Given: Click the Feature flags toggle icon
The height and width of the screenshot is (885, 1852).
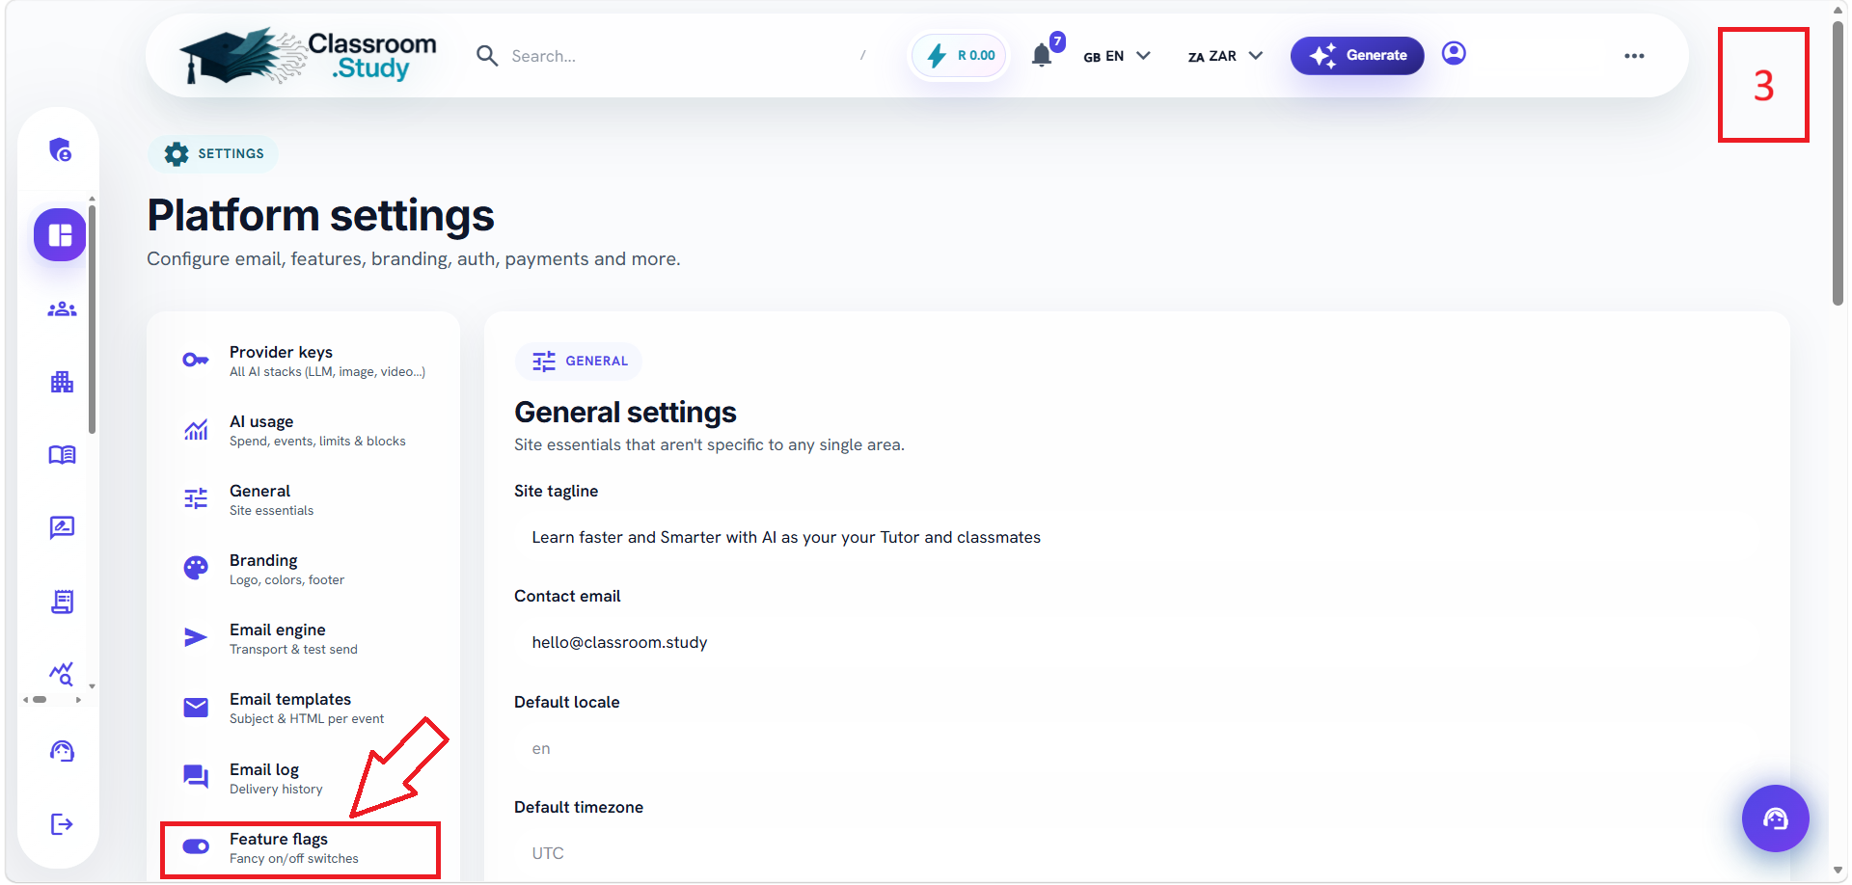Looking at the screenshot, I should point(196,846).
